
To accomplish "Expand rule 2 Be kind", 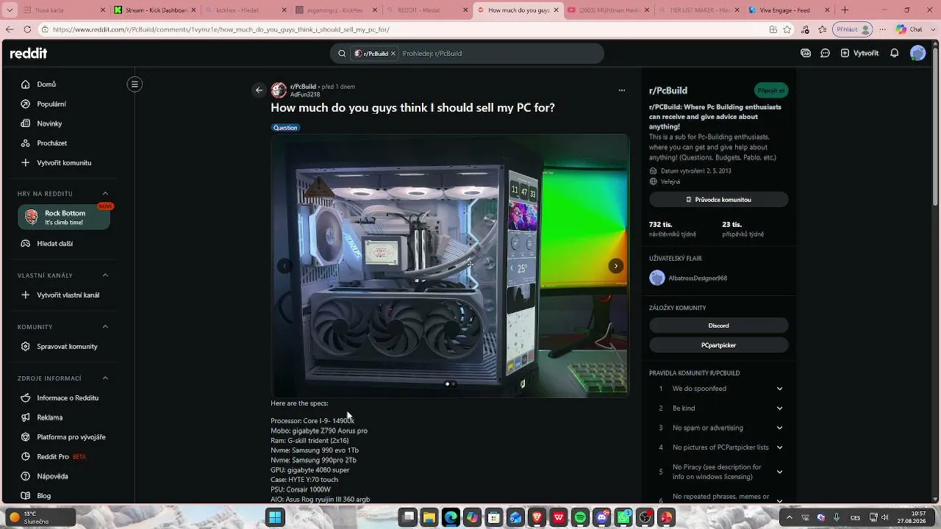I will click(x=780, y=409).
